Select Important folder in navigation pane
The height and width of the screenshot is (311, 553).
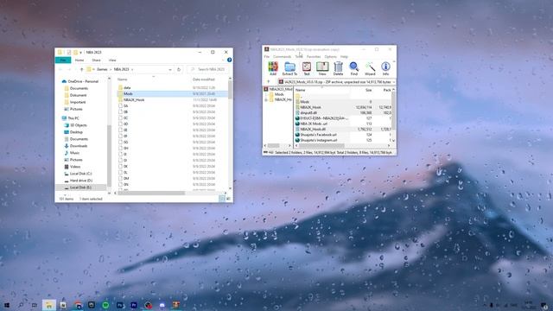pyautogui.click(x=78, y=102)
